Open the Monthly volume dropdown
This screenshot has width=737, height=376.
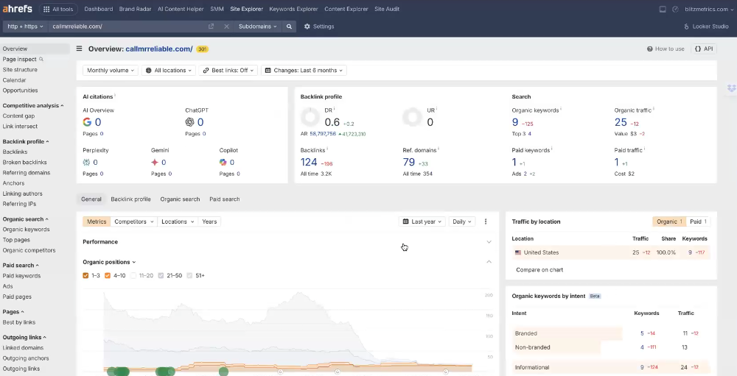110,71
